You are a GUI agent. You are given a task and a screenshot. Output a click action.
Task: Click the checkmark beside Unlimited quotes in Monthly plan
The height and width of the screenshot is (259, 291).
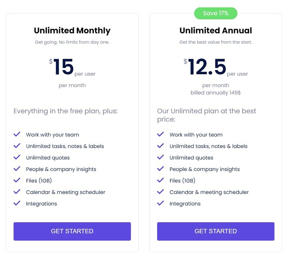pos(17,158)
